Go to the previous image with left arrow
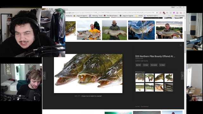This screenshot has width=203, height=114. tap(44, 76)
